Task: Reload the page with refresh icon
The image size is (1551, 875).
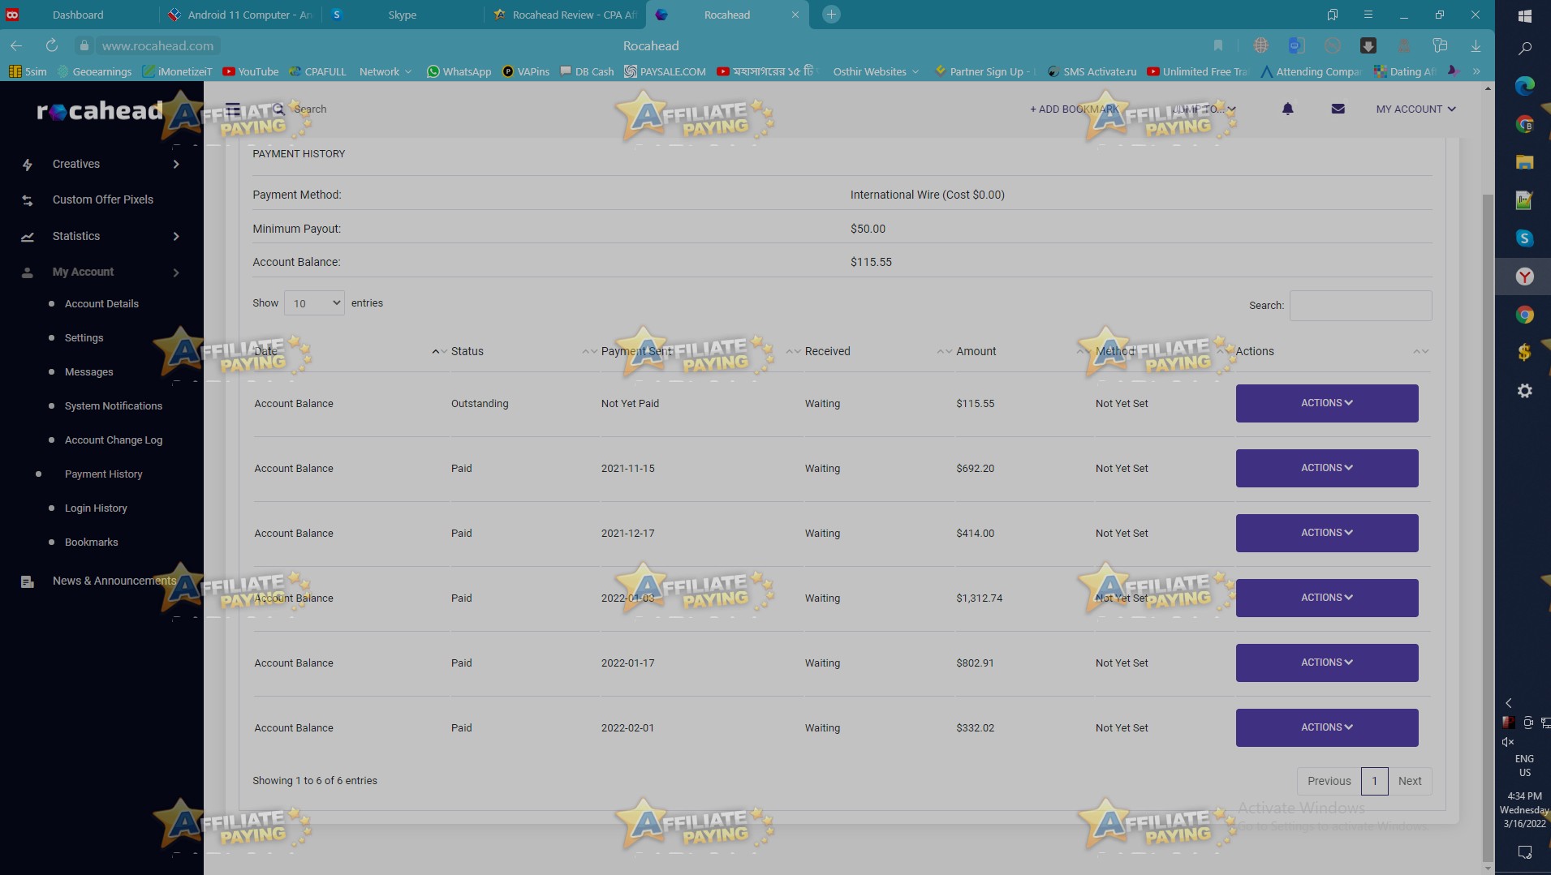Action: [x=51, y=45]
